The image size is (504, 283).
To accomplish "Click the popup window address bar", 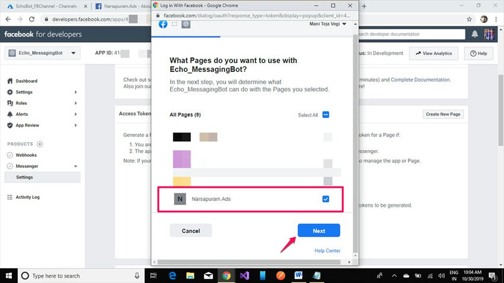I will pyautogui.click(x=256, y=15).
